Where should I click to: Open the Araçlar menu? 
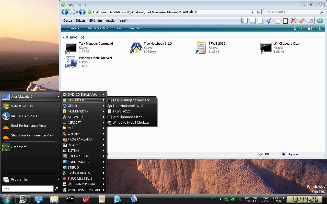tap(111, 21)
